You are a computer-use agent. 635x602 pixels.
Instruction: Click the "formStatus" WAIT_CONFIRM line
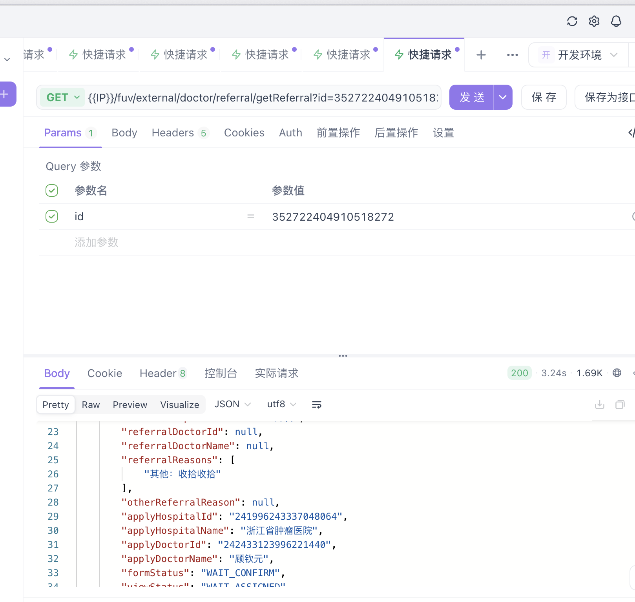tap(203, 573)
